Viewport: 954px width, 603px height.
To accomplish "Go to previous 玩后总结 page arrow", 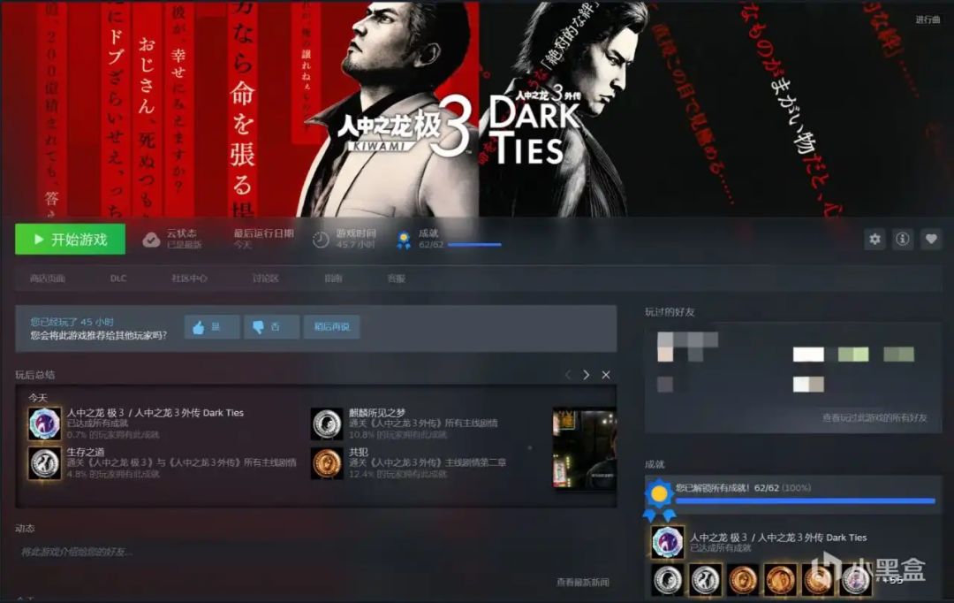I will coord(568,375).
